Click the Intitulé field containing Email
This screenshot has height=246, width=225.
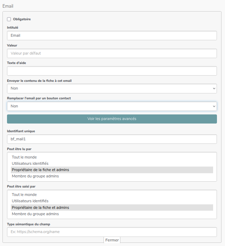tap(112, 35)
